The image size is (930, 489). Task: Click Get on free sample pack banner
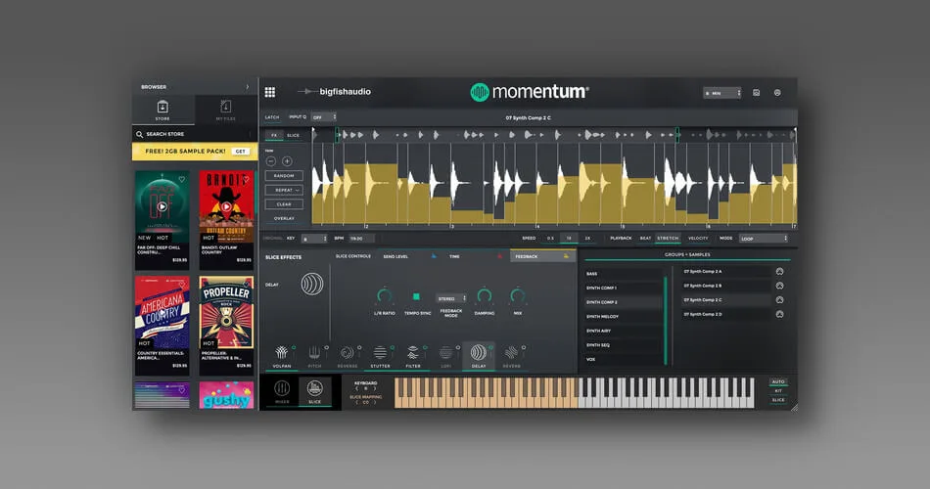coord(240,152)
